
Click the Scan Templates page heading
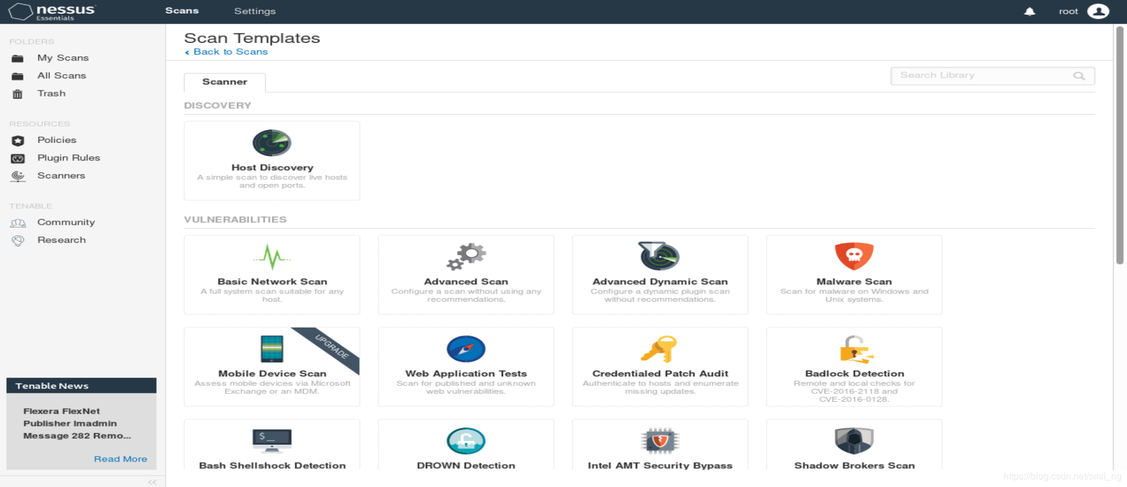[x=252, y=38]
